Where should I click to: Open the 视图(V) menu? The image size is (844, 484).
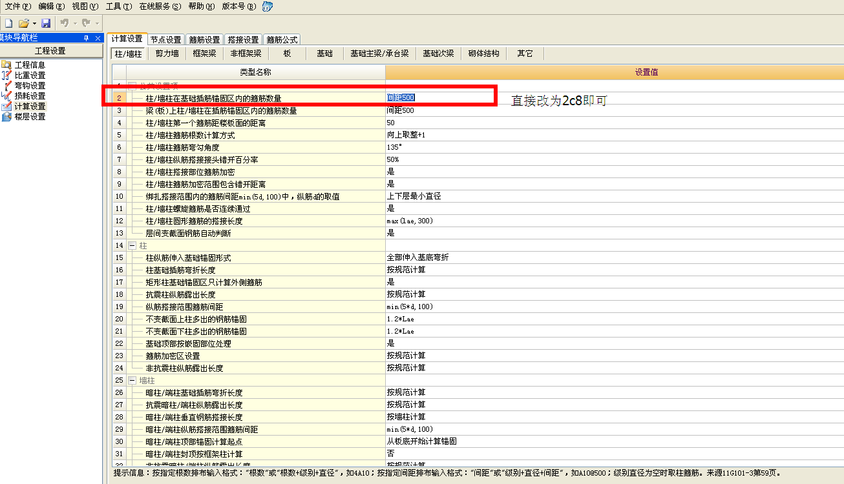click(x=85, y=6)
